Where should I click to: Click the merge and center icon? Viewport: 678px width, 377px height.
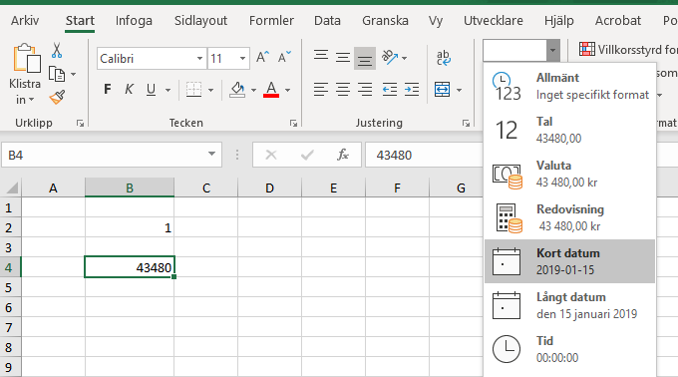coord(442,90)
